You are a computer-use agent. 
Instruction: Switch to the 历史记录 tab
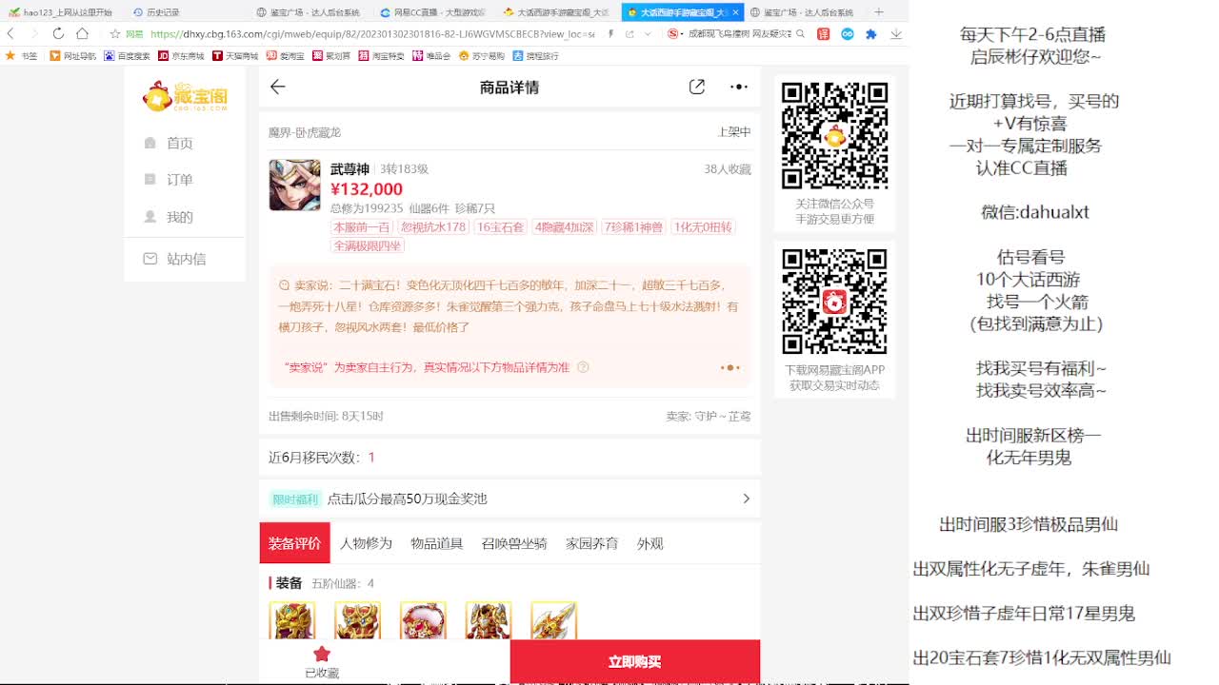pyautogui.click(x=156, y=12)
